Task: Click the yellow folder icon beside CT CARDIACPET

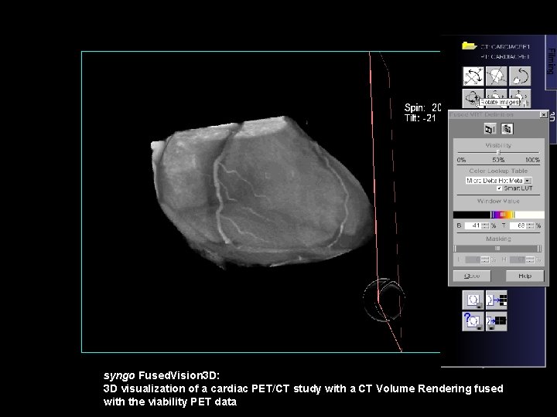Action: [469, 46]
